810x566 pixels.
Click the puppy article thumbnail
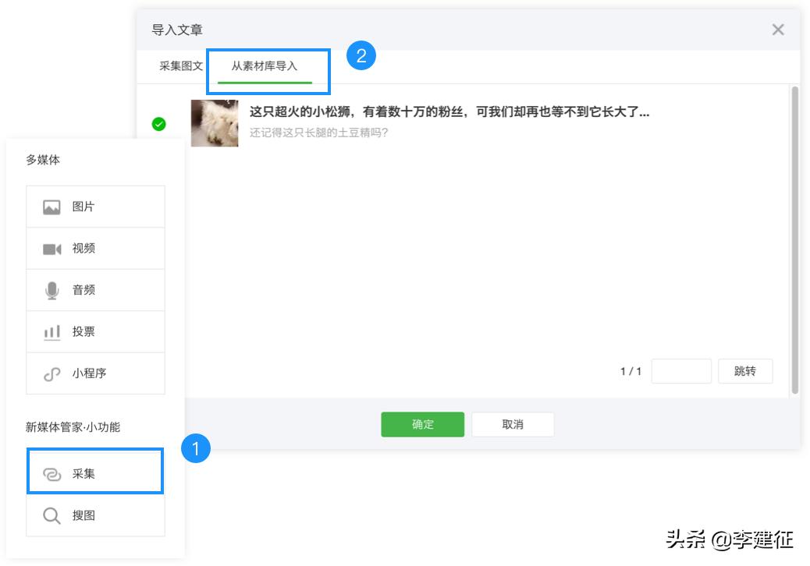click(x=214, y=125)
